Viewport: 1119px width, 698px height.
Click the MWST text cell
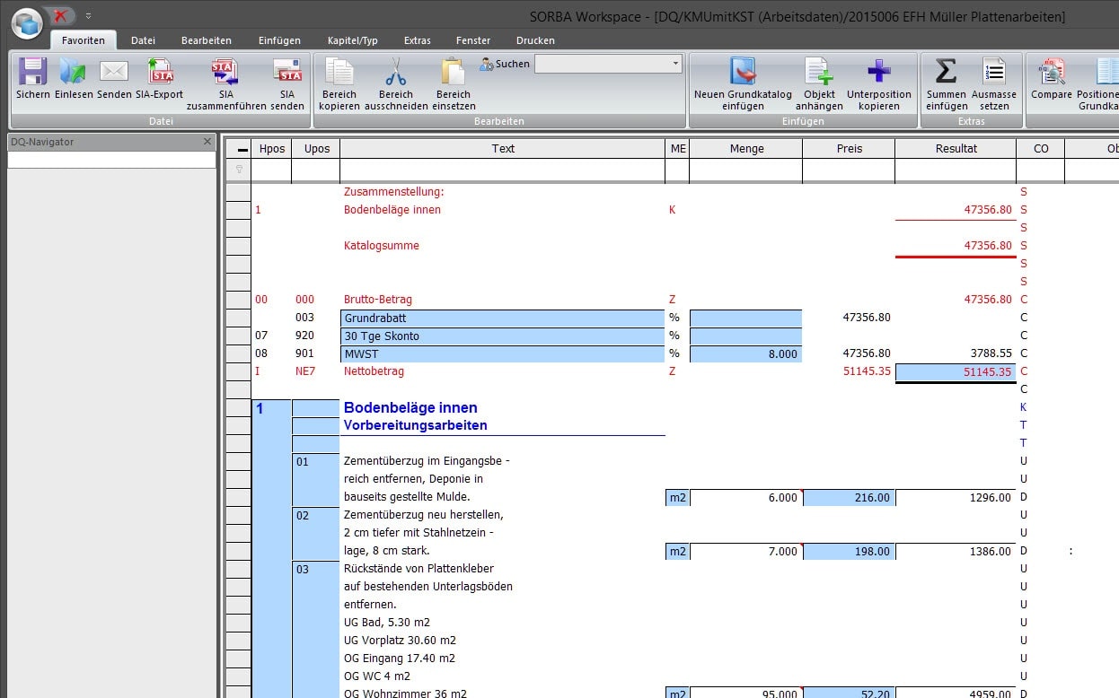pyautogui.click(x=503, y=353)
